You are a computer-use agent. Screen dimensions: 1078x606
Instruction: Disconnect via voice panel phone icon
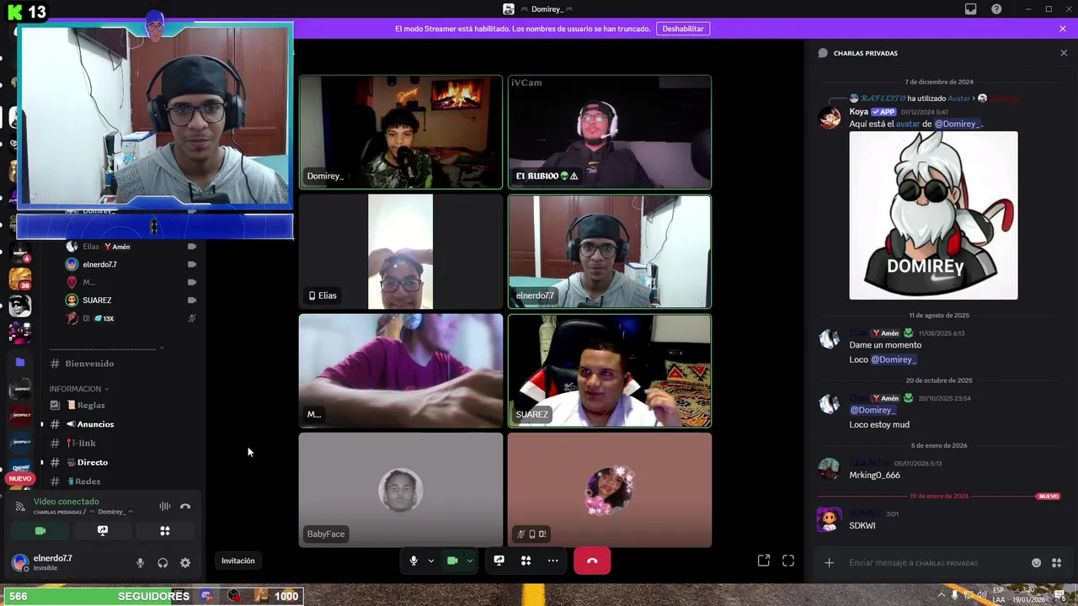(185, 506)
